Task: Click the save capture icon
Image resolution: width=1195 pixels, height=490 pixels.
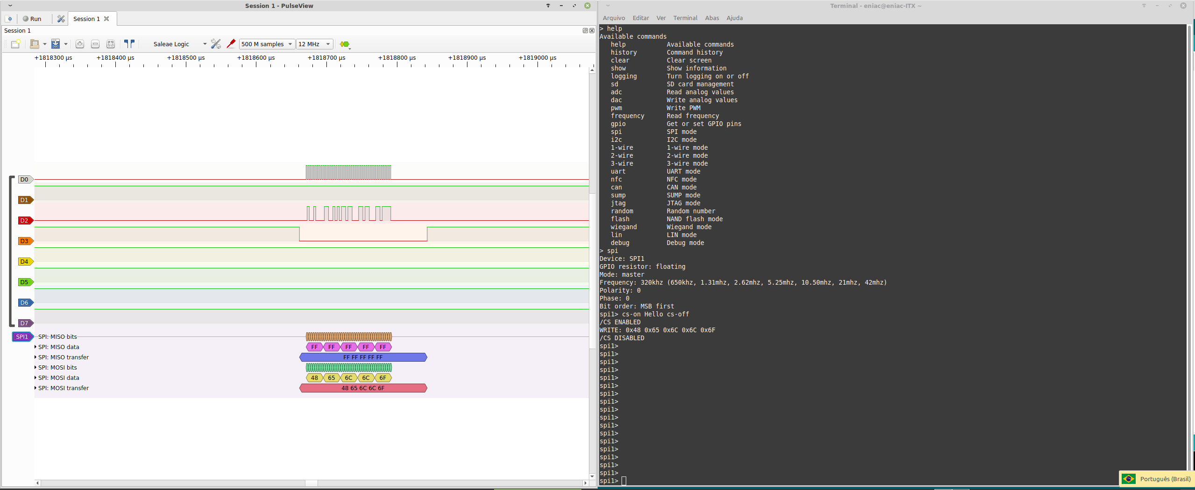Action: [56, 44]
